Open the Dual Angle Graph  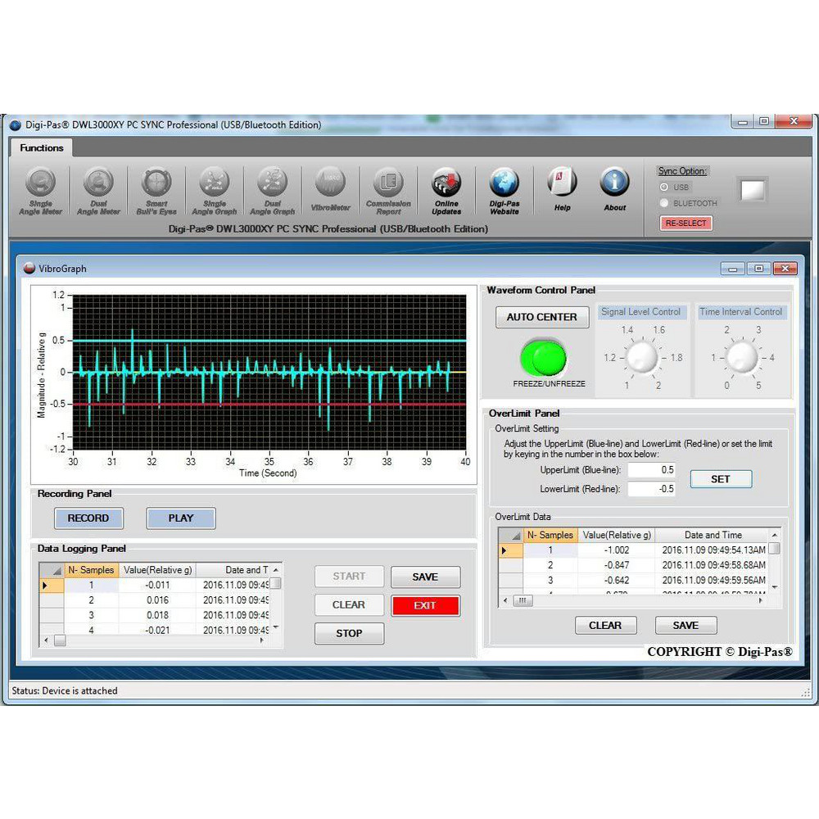[273, 188]
